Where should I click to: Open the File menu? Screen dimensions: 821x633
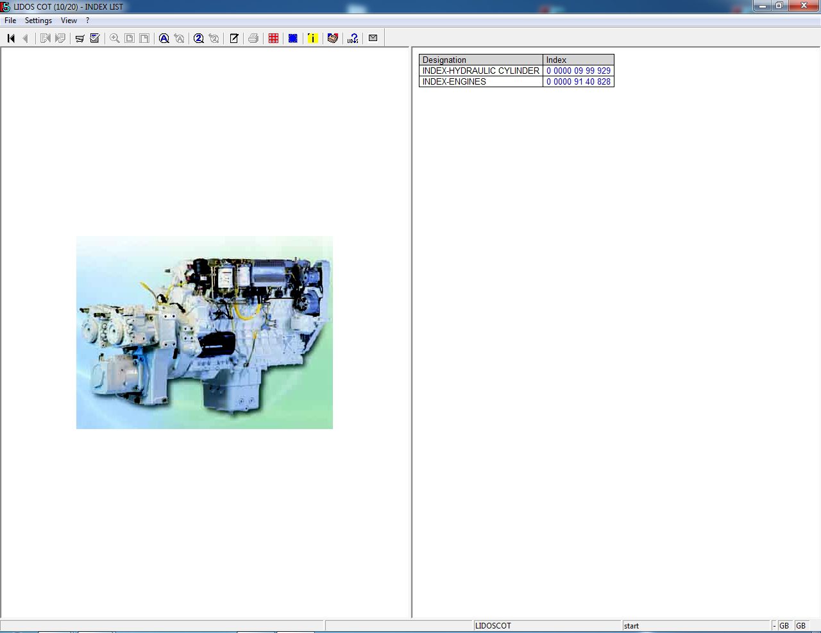pos(10,20)
